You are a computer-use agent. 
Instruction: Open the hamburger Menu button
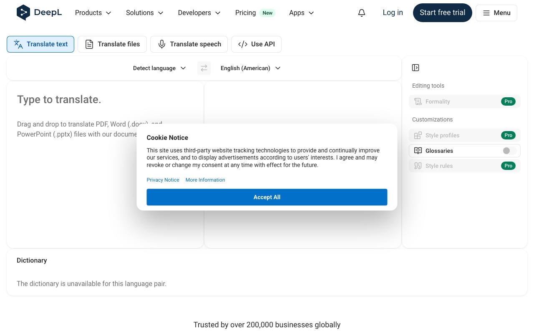pos(496,13)
